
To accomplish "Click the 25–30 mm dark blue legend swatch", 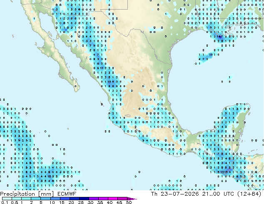I will tap(84, 199).
